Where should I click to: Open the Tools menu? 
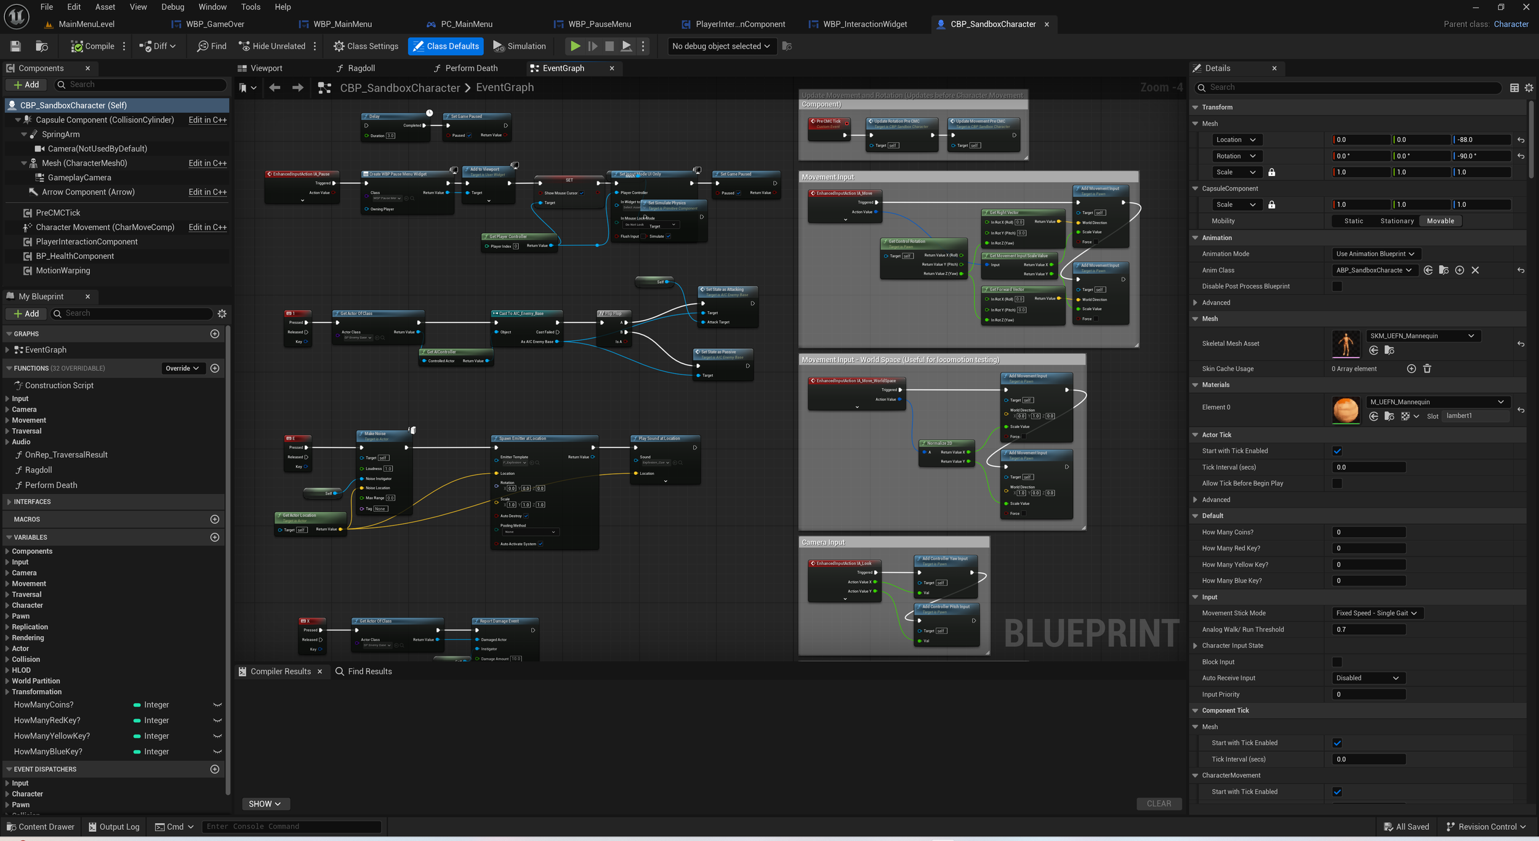[251, 7]
